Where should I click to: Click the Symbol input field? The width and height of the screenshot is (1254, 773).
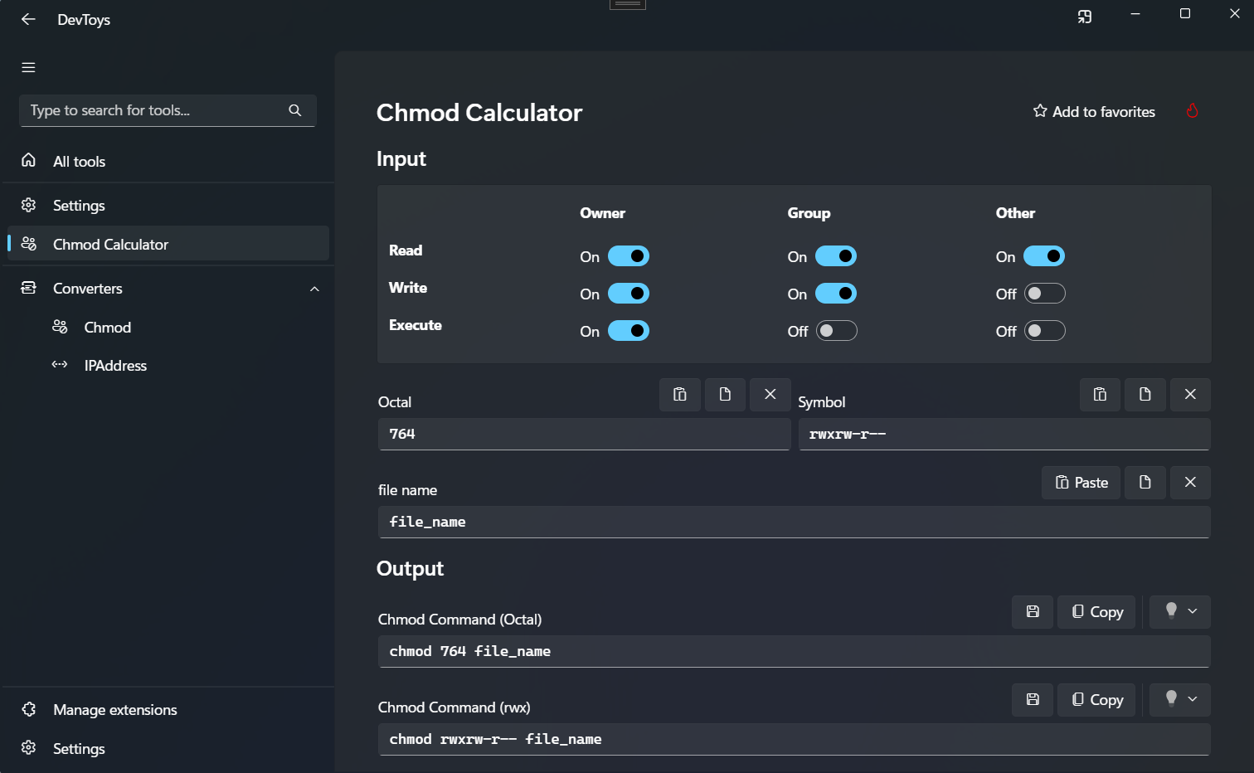point(1004,434)
